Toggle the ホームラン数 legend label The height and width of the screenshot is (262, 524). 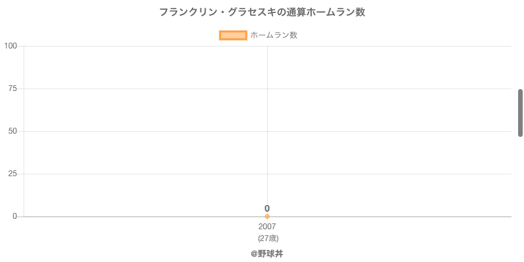click(274, 35)
